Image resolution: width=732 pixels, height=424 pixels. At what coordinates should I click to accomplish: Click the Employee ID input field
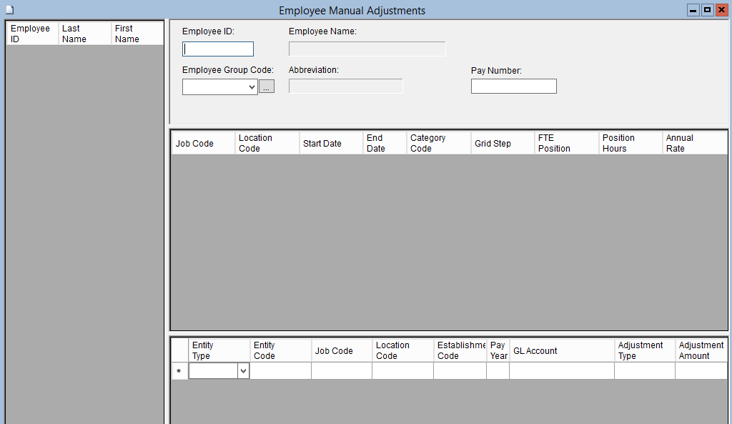pyautogui.click(x=218, y=49)
